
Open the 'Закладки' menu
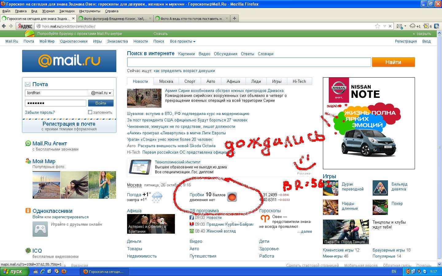point(67,11)
